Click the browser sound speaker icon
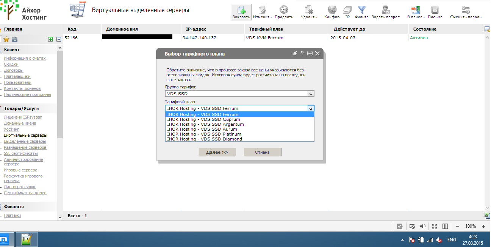 423,226
